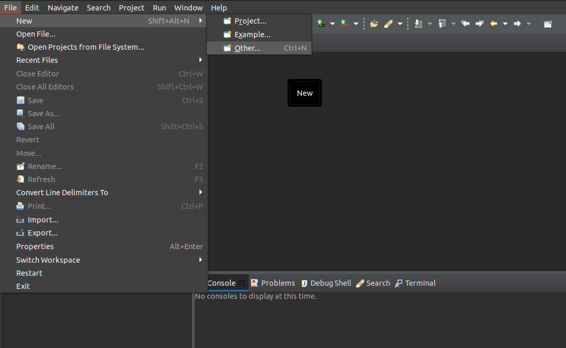The height and width of the screenshot is (348, 566).
Task: Select the Terminal tab
Action: click(419, 283)
